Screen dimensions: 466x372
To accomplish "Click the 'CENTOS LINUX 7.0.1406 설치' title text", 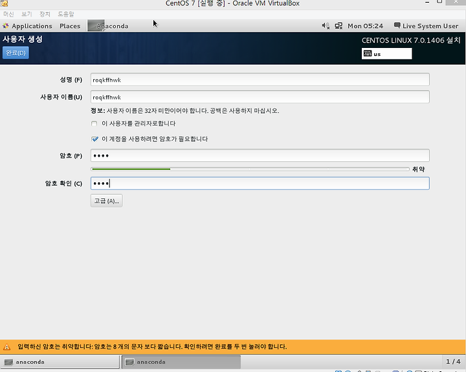I will tap(411, 40).
